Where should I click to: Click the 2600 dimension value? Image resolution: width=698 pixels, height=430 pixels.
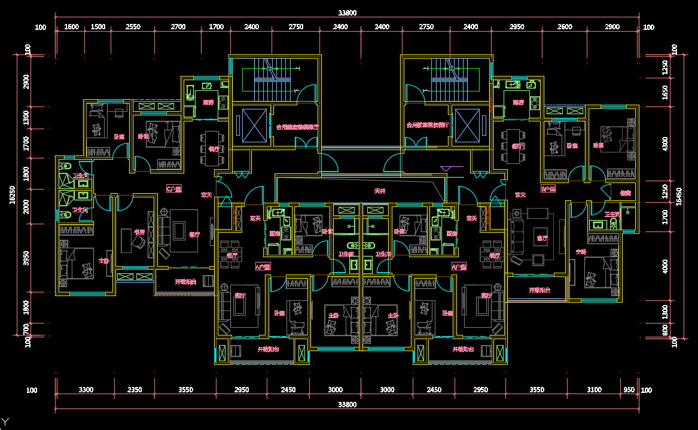tap(565, 27)
